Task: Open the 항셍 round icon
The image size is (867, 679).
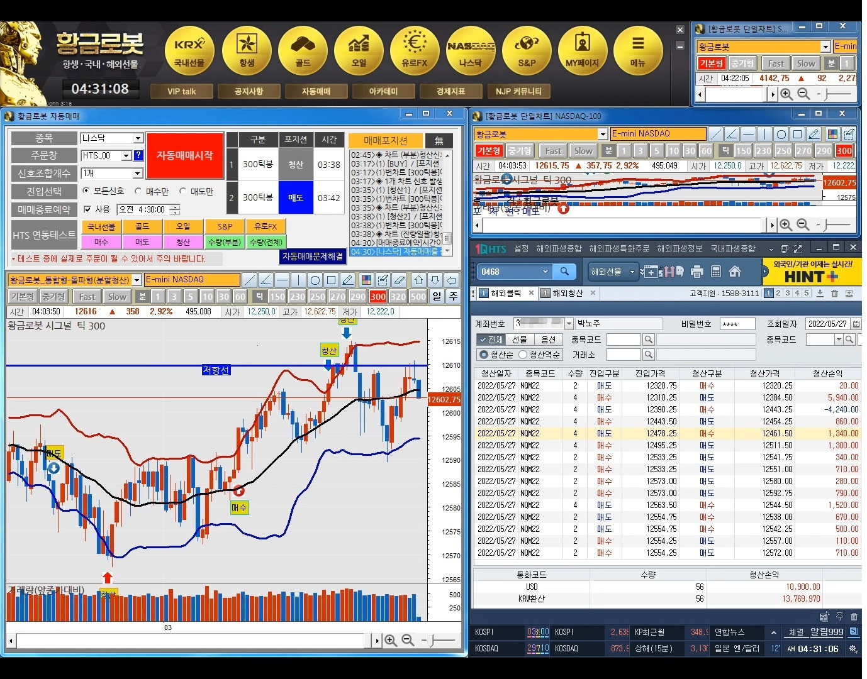Action: (x=247, y=51)
